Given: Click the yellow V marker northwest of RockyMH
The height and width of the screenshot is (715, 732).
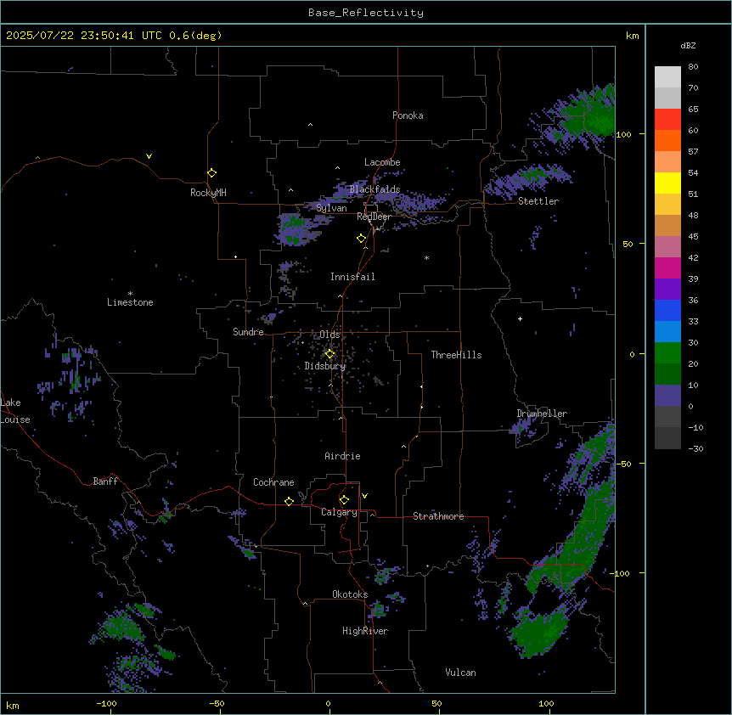Looking at the screenshot, I should click(x=149, y=156).
